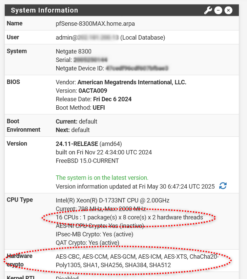Select version 24.11-RELEASE text
The height and width of the screenshot is (279, 247).
77,144
